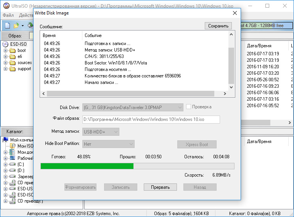Select the sources folder in image tree

[x=13, y=63]
